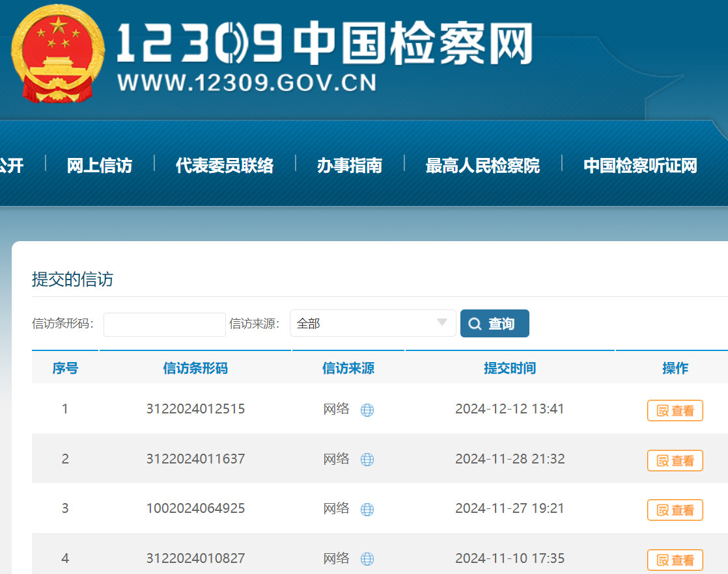Focus the 信访条形码 input field

coord(165,324)
